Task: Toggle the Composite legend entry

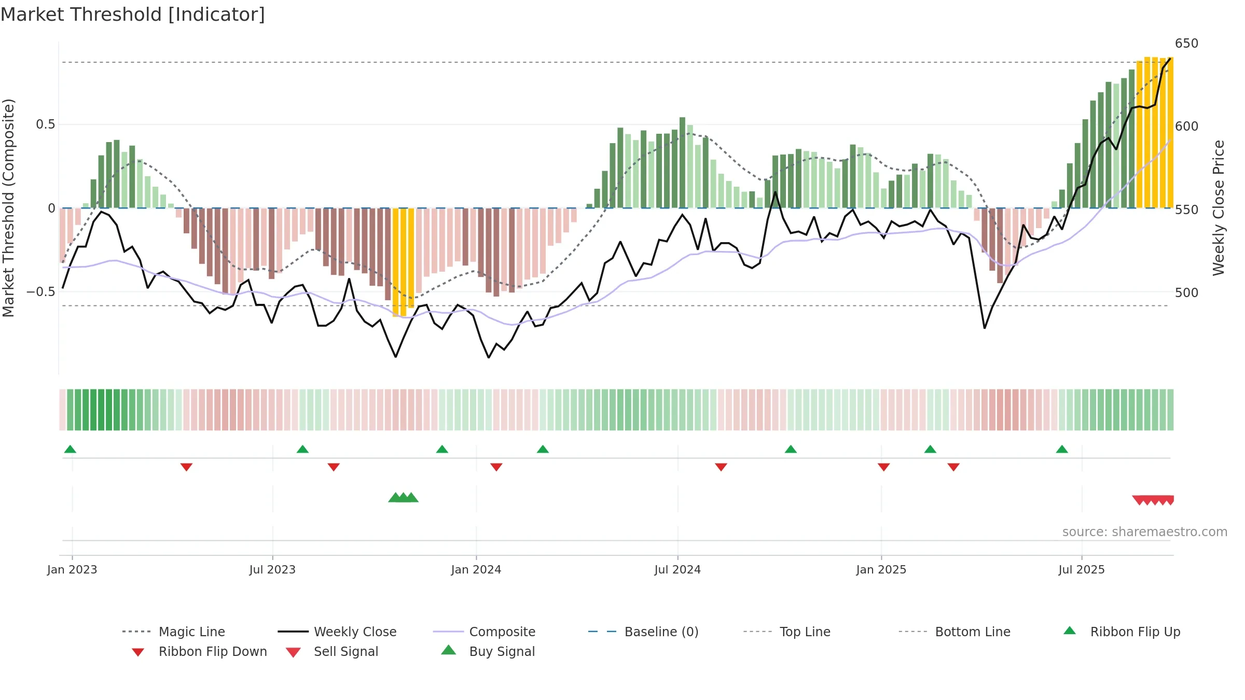Action: [x=485, y=632]
